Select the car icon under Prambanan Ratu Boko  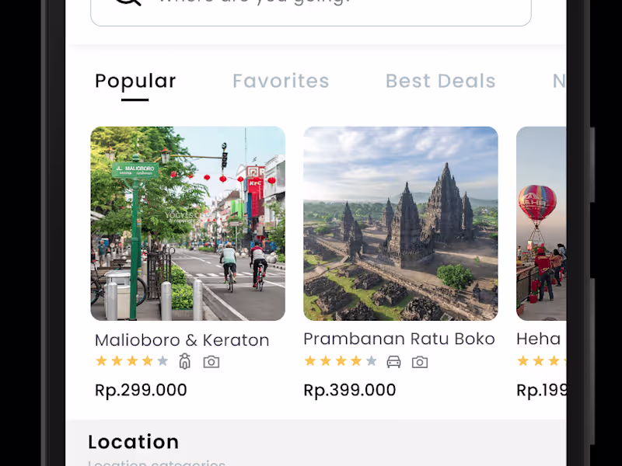point(393,361)
